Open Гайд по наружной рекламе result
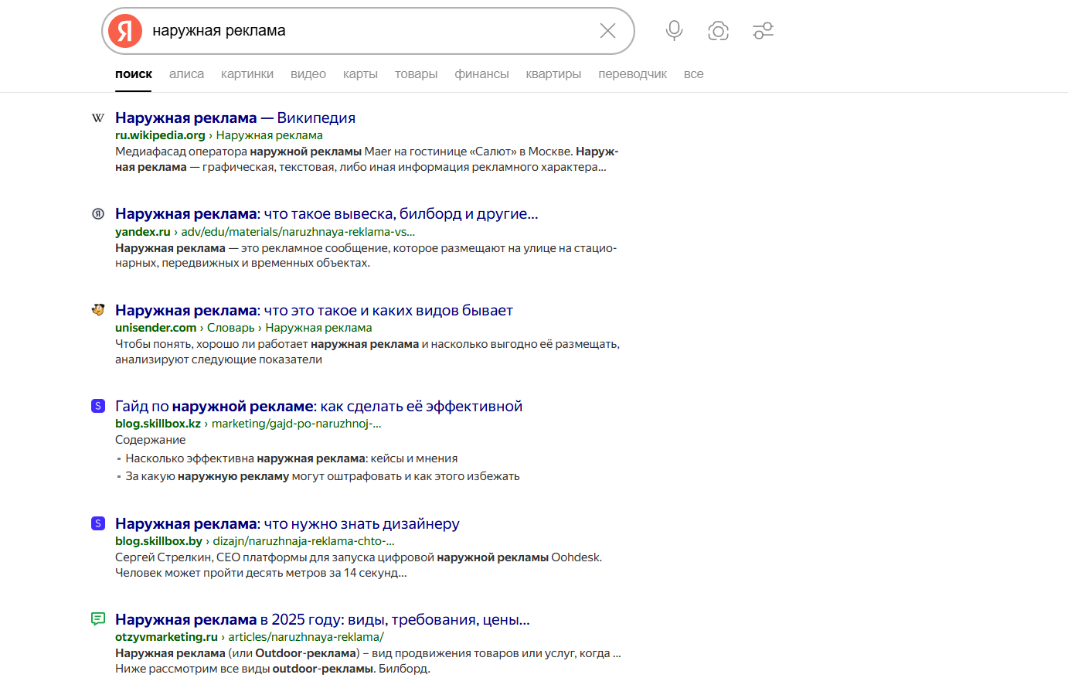The width and height of the screenshot is (1068, 695). coord(318,407)
